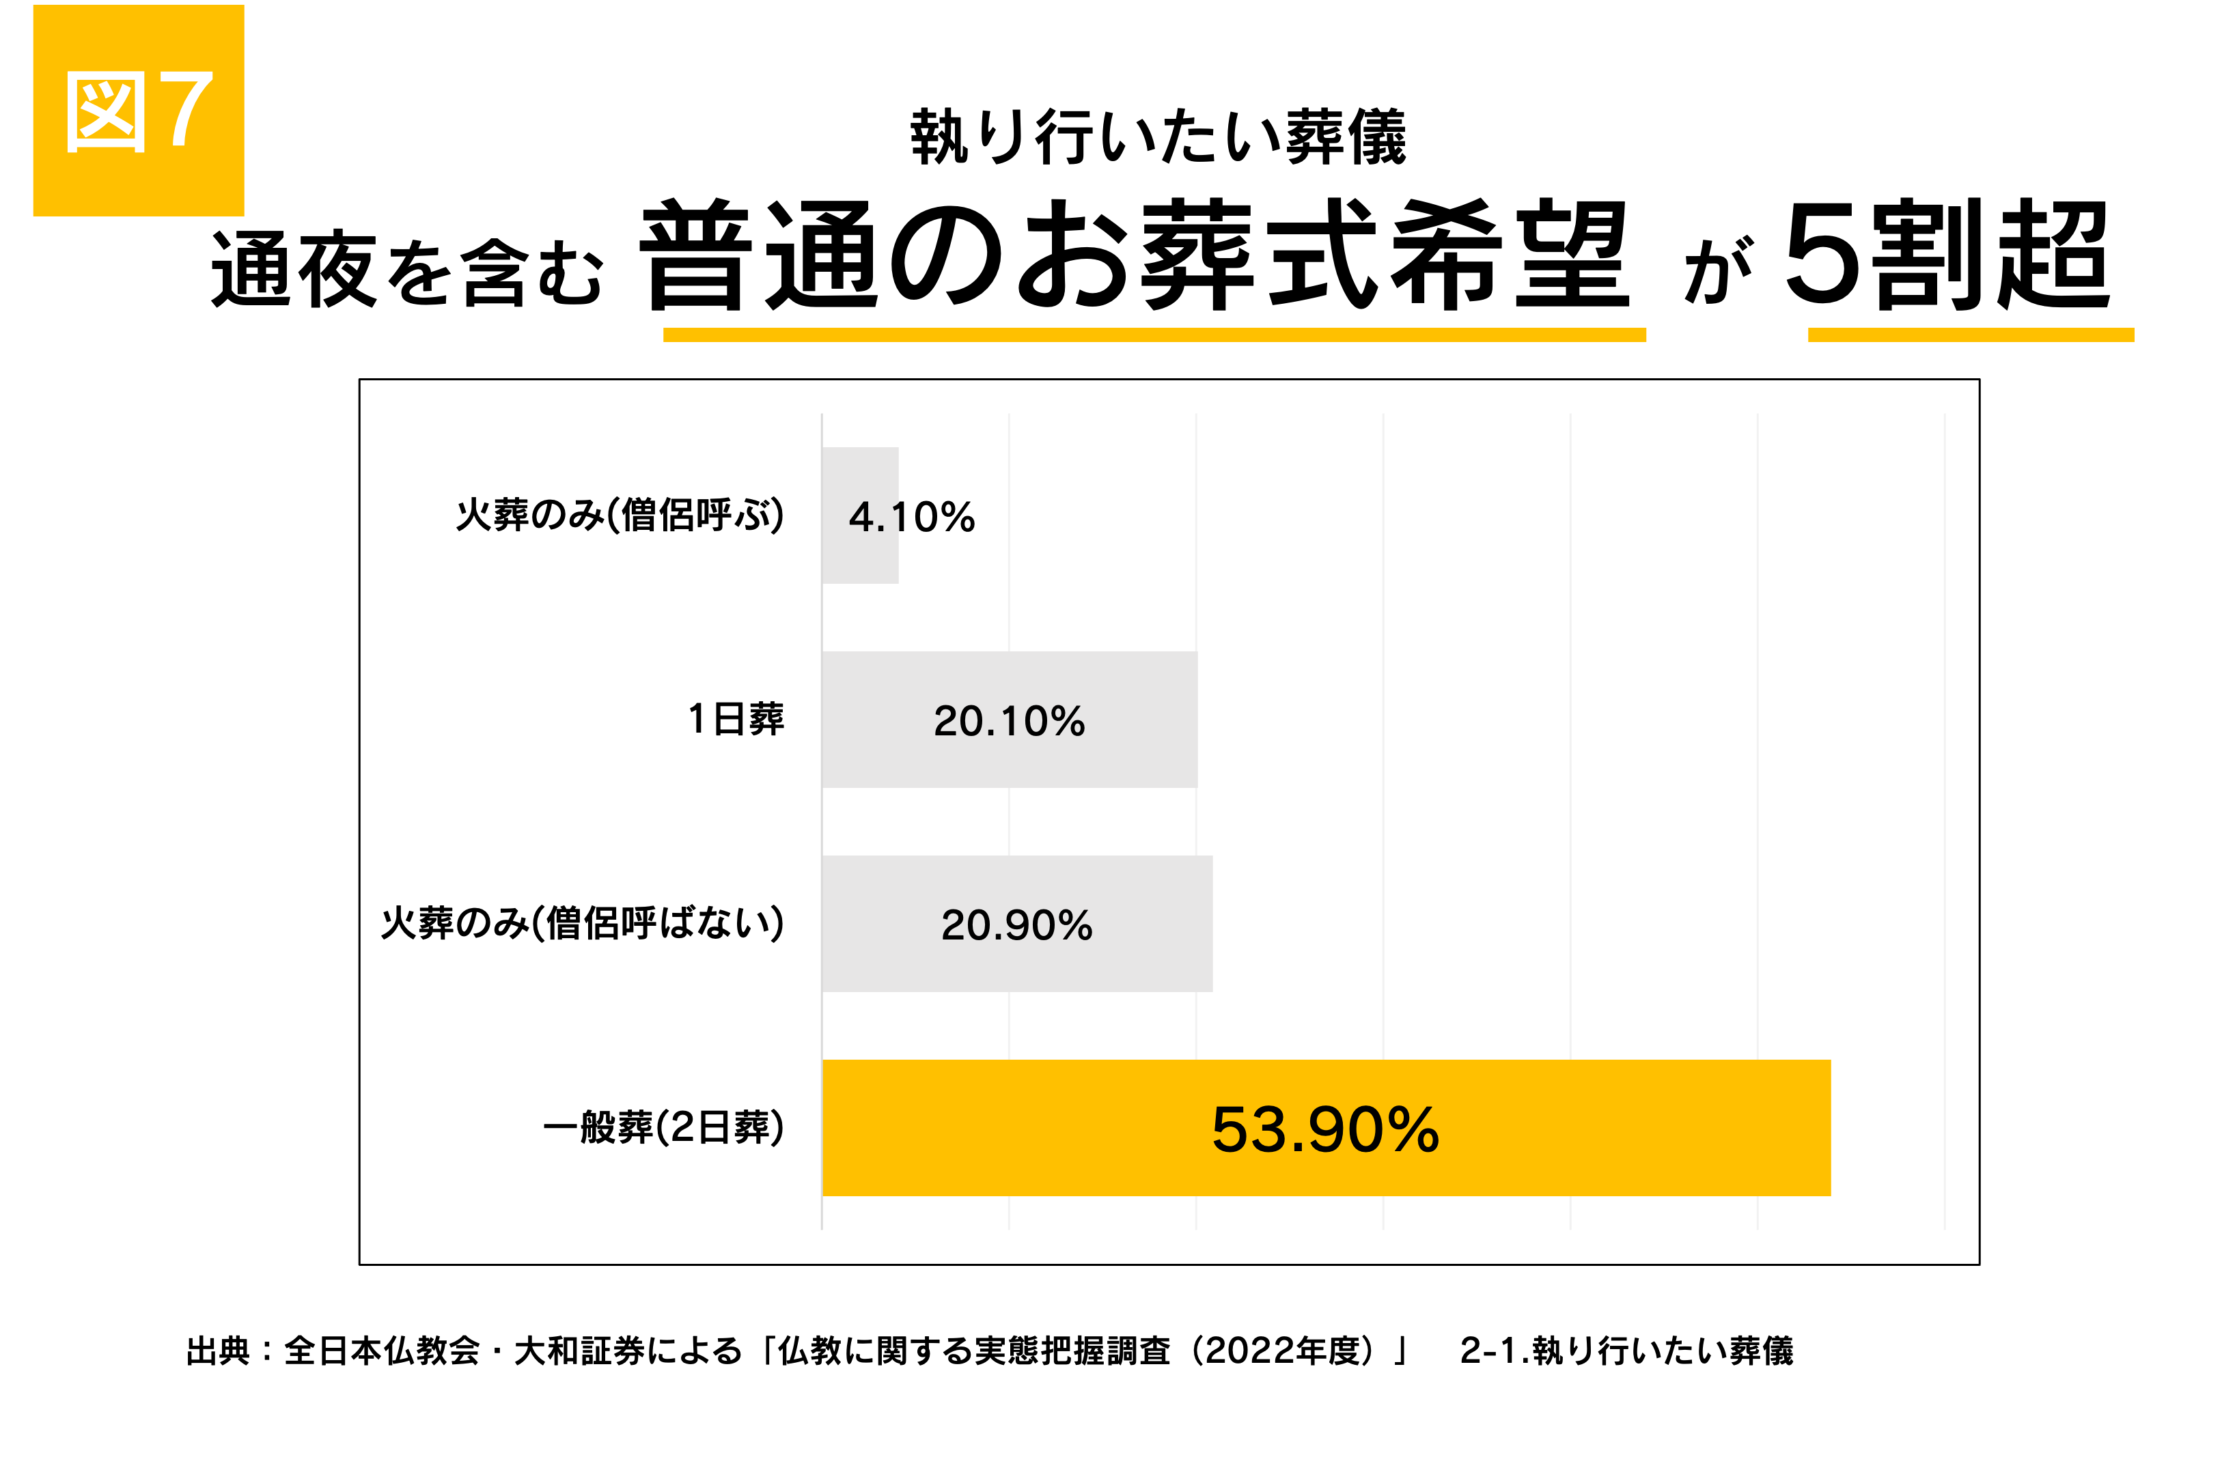
Task: Select the 通夜を含む headline text
Action: pos(407,272)
